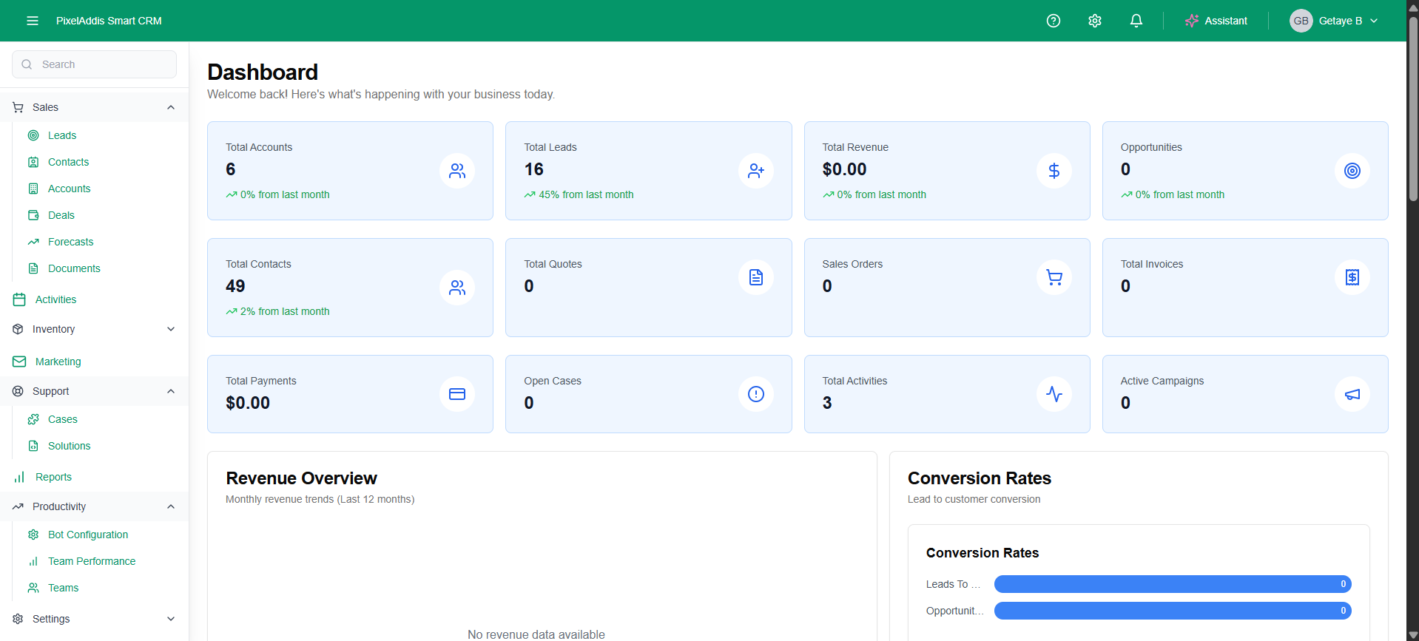Go to Forecasts in sidebar

tap(70, 242)
